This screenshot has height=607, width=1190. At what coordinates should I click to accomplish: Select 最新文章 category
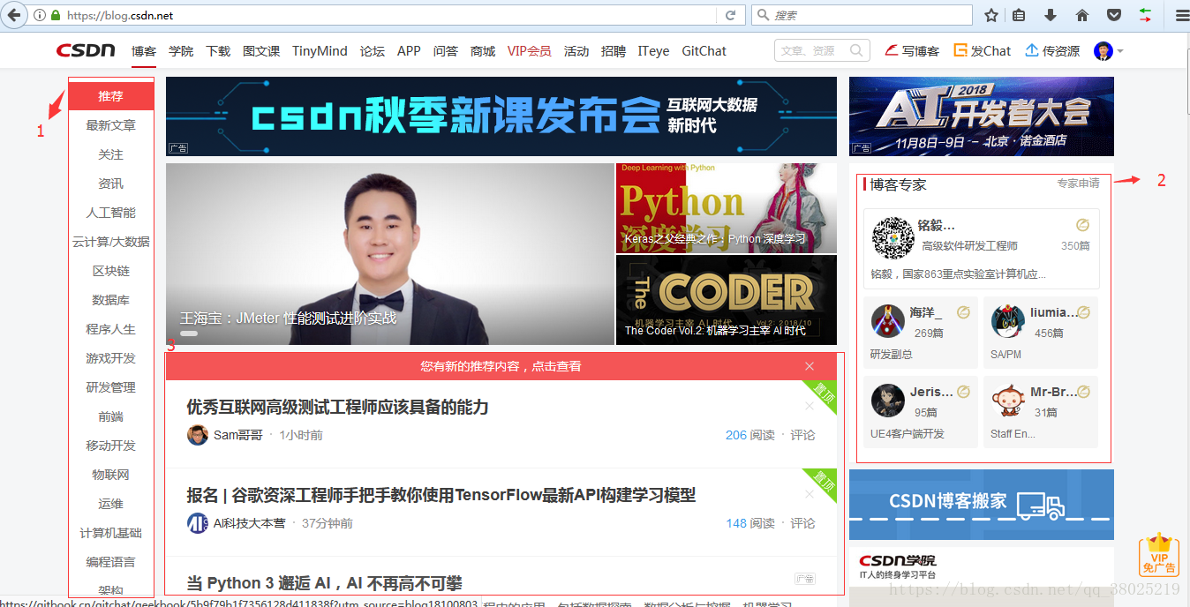point(111,125)
